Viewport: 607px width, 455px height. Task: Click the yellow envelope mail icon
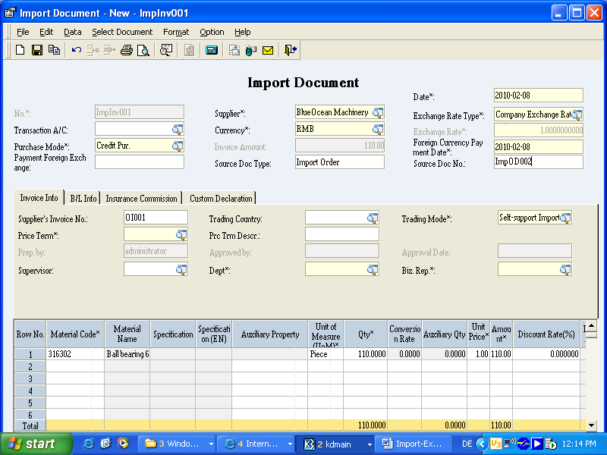(x=268, y=50)
